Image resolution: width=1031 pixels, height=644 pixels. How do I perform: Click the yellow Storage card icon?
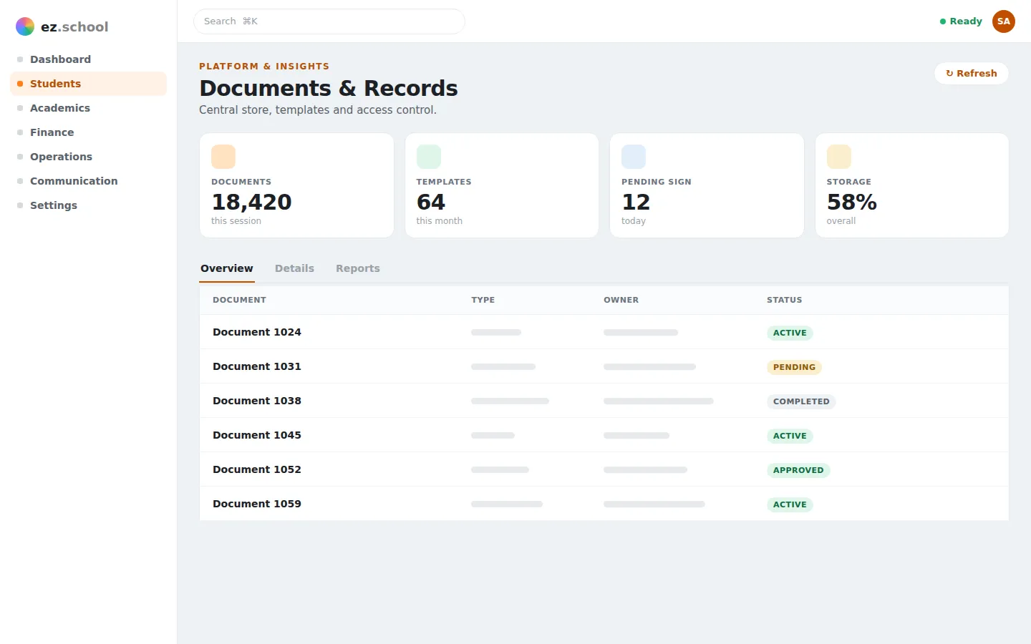pyautogui.click(x=839, y=157)
